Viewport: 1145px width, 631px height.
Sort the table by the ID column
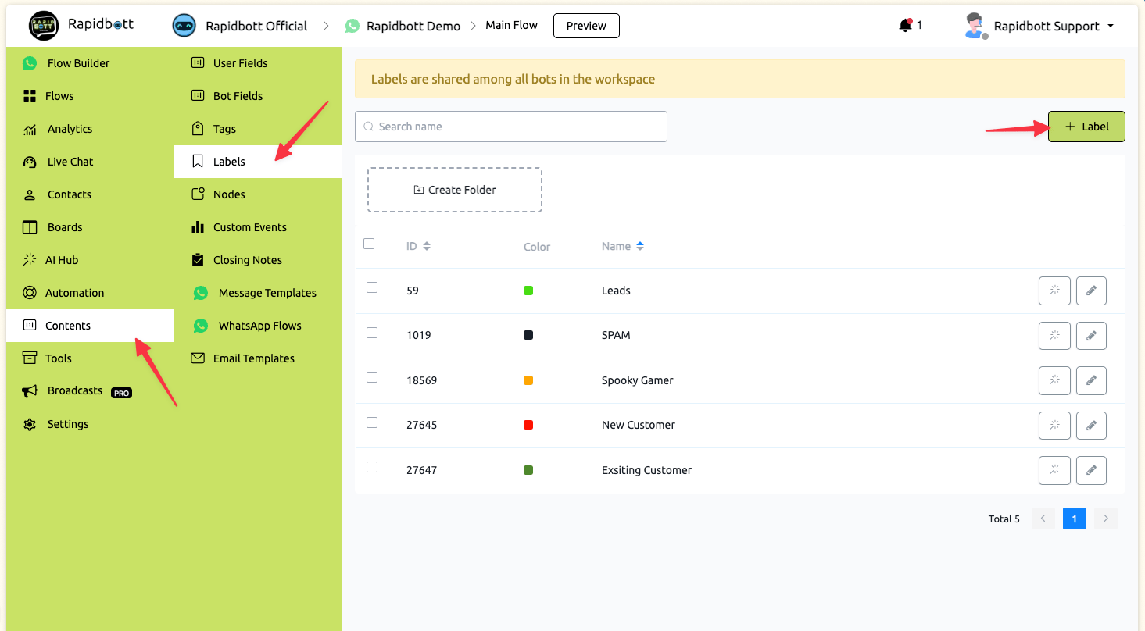point(427,247)
